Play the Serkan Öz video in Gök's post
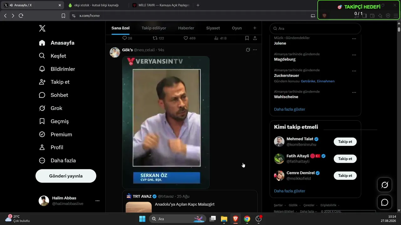This screenshot has height=225, width=401. coord(166,122)
